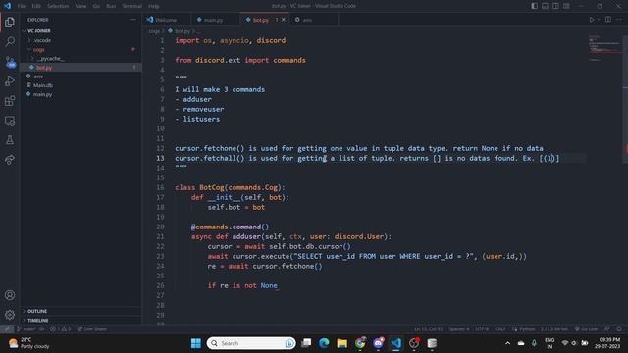Open the Explorer view in the activity bar
The height and width of the screenshot is (353, 628).
(x=10, y=23)
